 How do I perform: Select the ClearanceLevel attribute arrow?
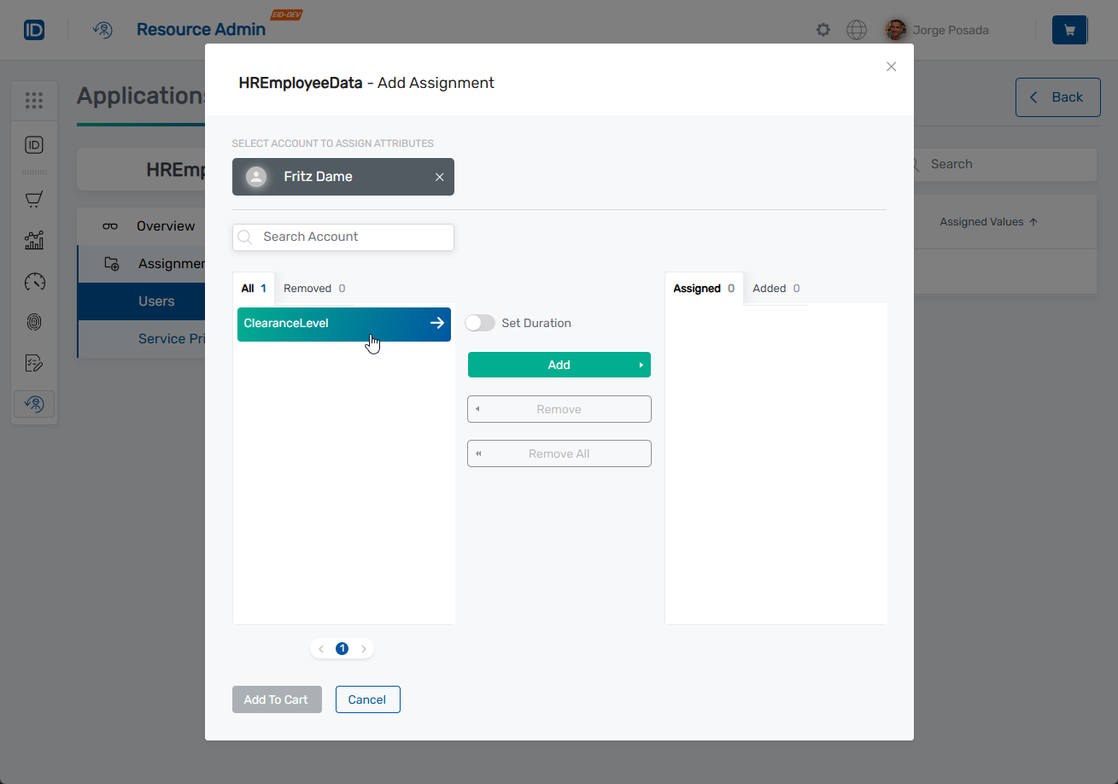[436, 323]
